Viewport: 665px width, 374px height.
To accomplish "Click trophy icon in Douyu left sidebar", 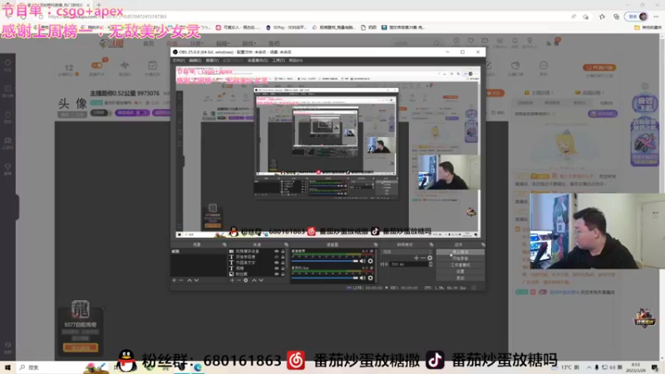I will click(7, 169).
